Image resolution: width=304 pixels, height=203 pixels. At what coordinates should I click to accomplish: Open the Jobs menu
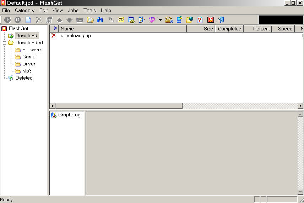[x=73, y=10]
